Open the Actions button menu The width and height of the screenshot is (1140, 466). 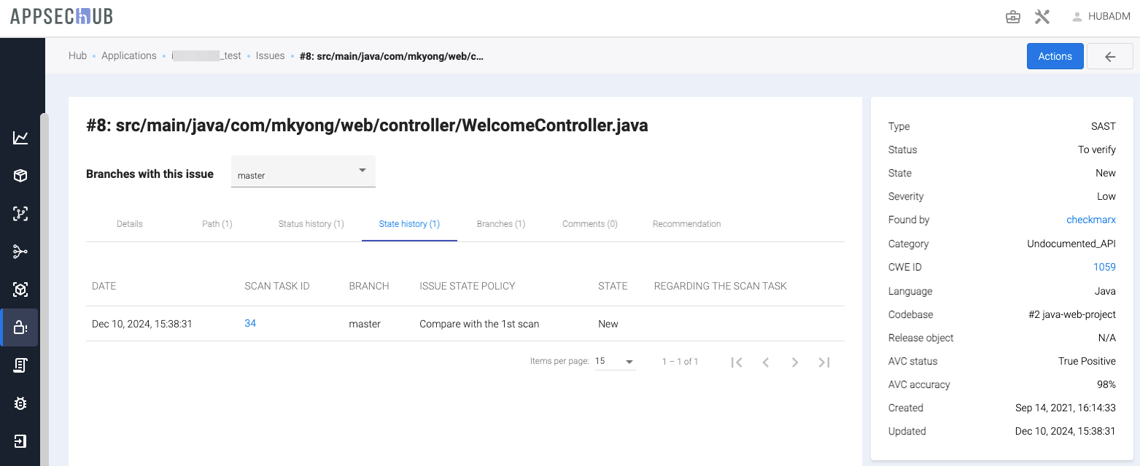point(1055,56)
